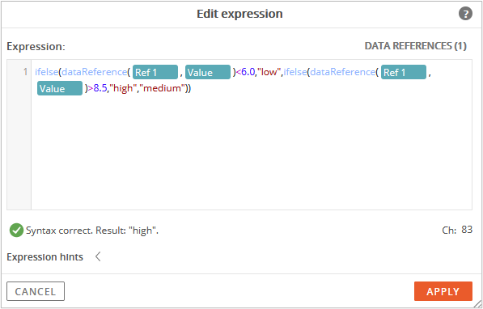Discard changes with the CANCEL button

point(36,291)
